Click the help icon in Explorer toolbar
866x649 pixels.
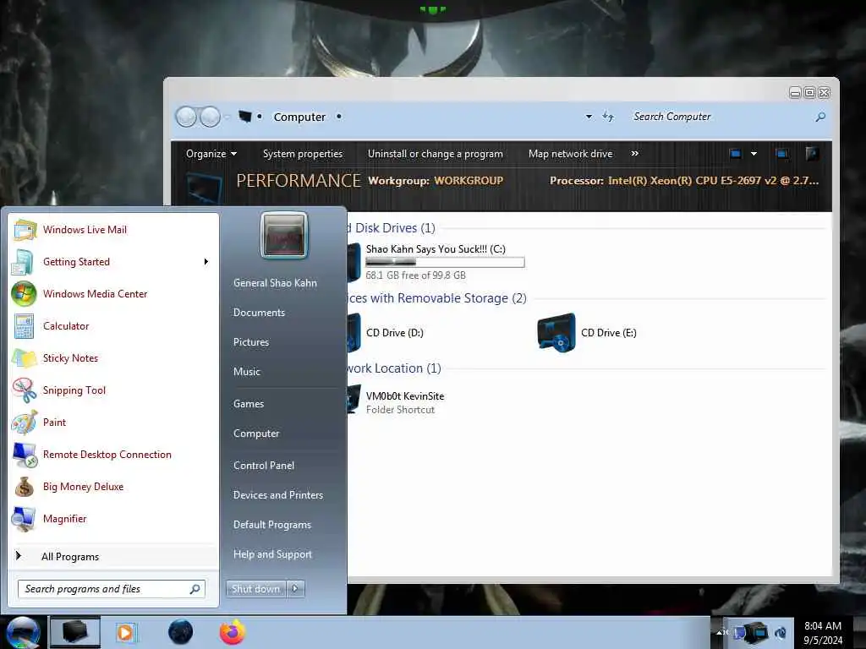tap(812, 154)
